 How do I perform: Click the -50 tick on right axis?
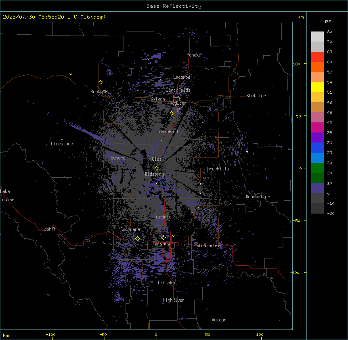tap(296, 220)
